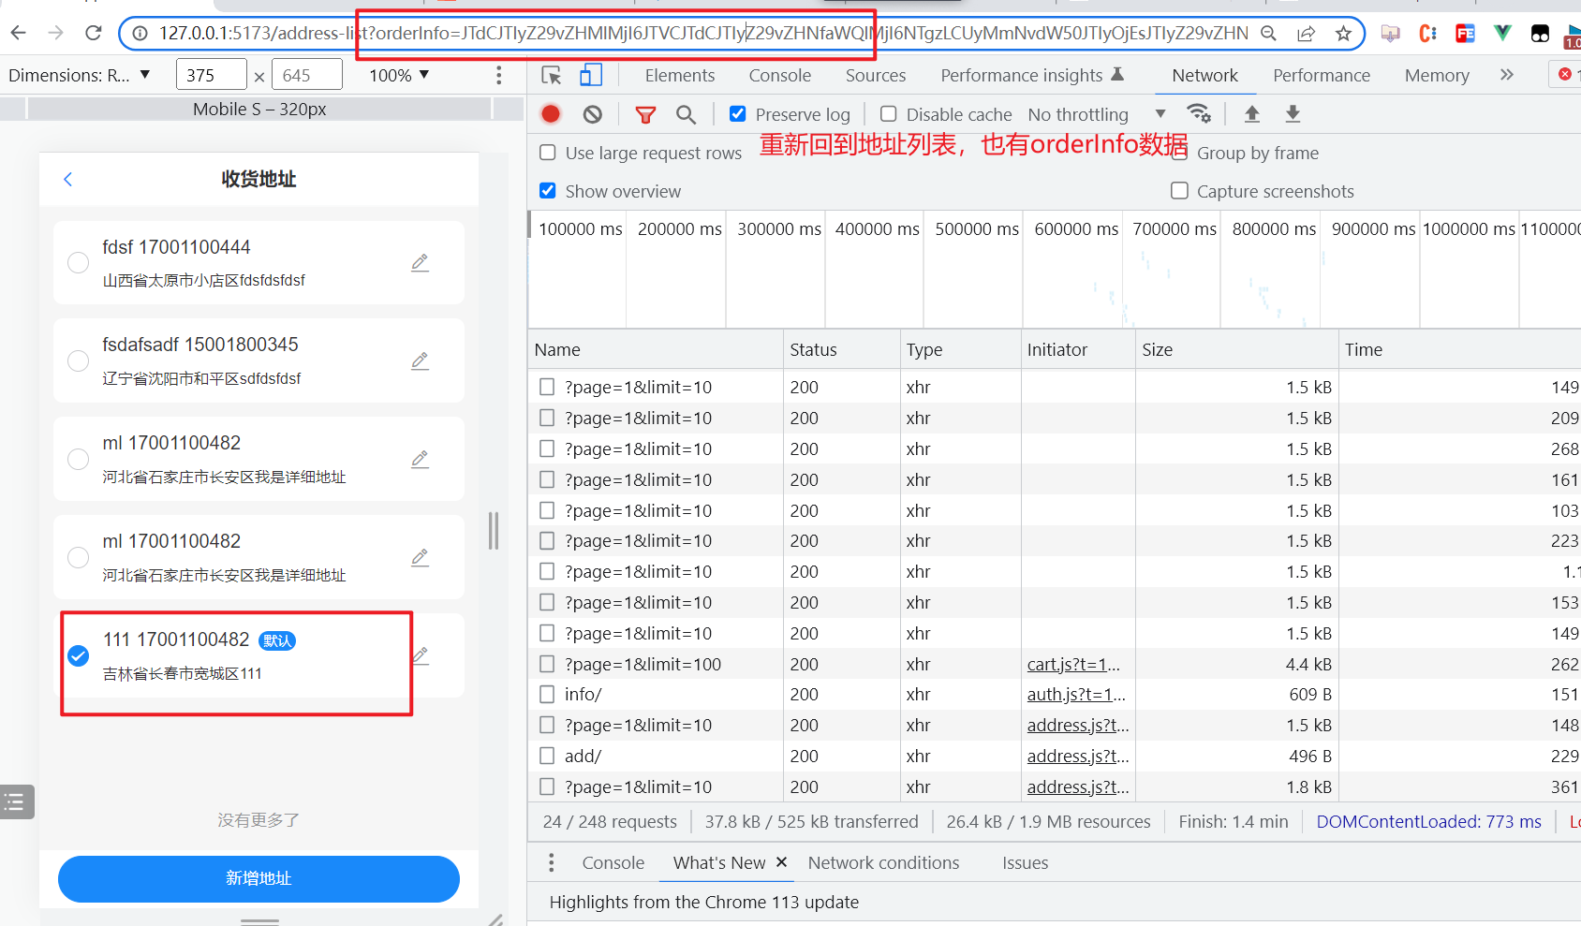Select the ?page=1&limit=100 request row
1581x926 pixels.
1055,665
